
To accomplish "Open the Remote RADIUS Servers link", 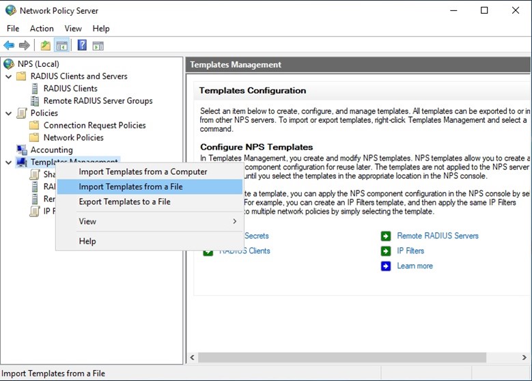I will pos(438,236).
